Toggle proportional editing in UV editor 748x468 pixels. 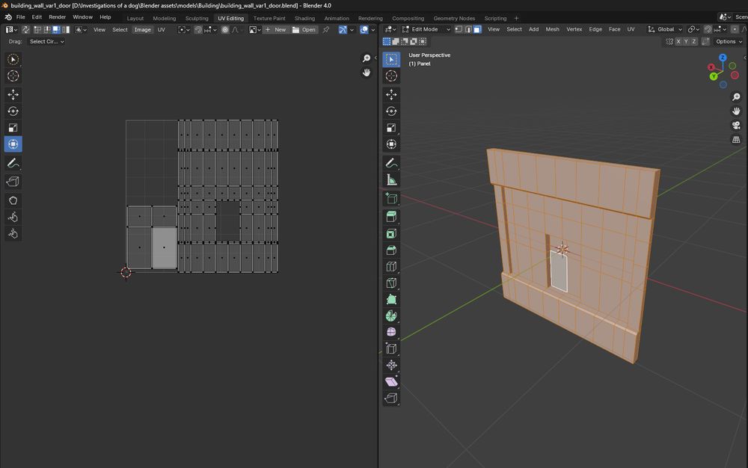(224, 30)
